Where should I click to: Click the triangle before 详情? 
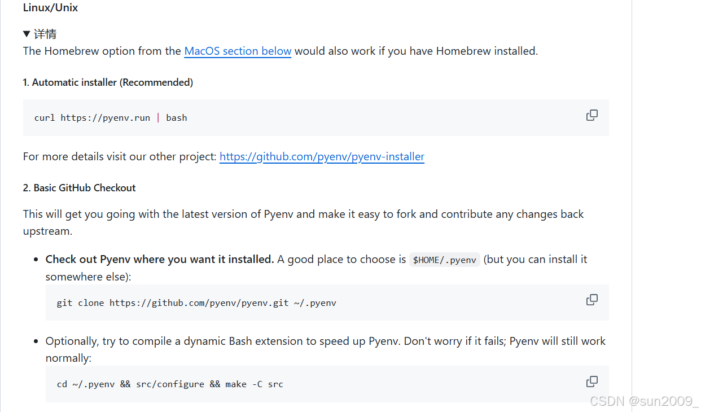(x=27, y=33)
